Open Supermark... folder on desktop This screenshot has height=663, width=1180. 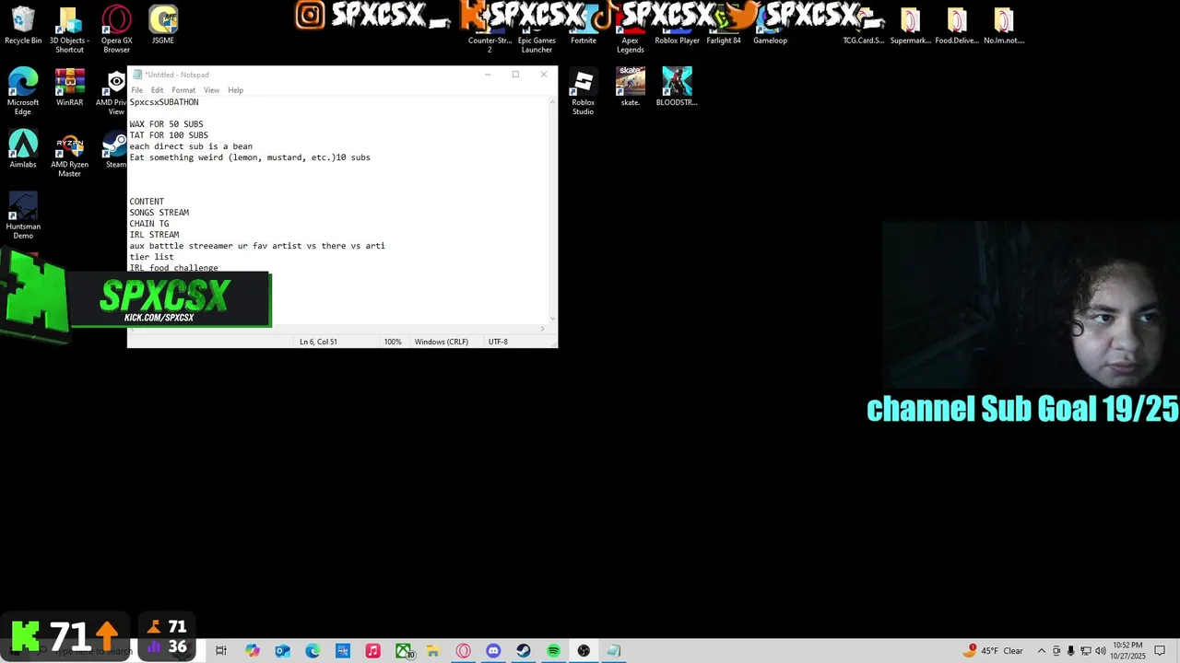(x=910, y=26)
